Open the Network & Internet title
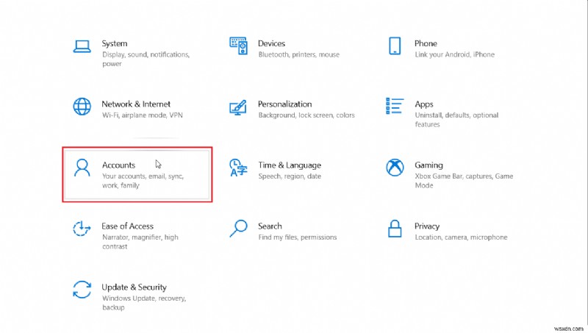Screen dimensions: 588x333 [x=136, y=104]
